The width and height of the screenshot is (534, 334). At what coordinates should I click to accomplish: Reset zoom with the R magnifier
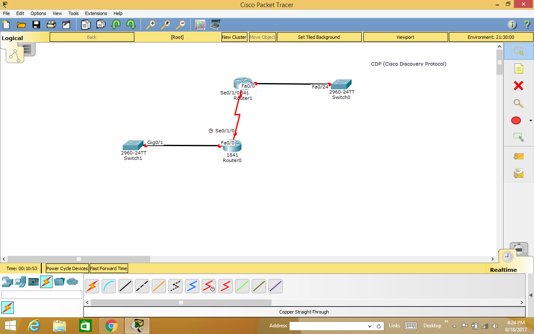click(165, 25)
